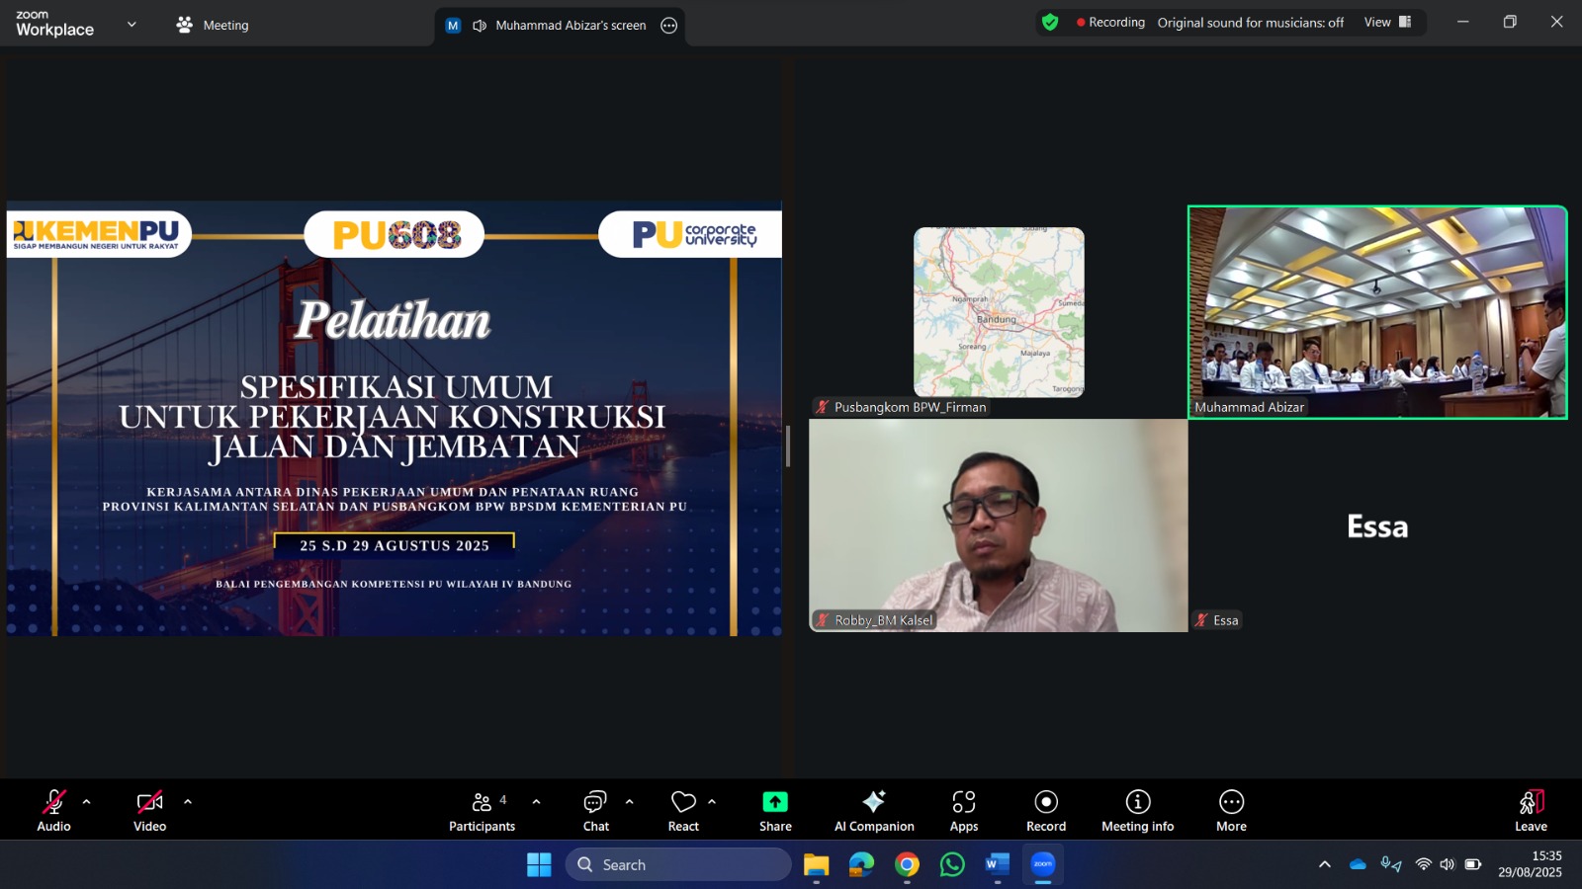
Task: Open Microsoft Edge from taskbar
Action: click(x=861, y=864)
